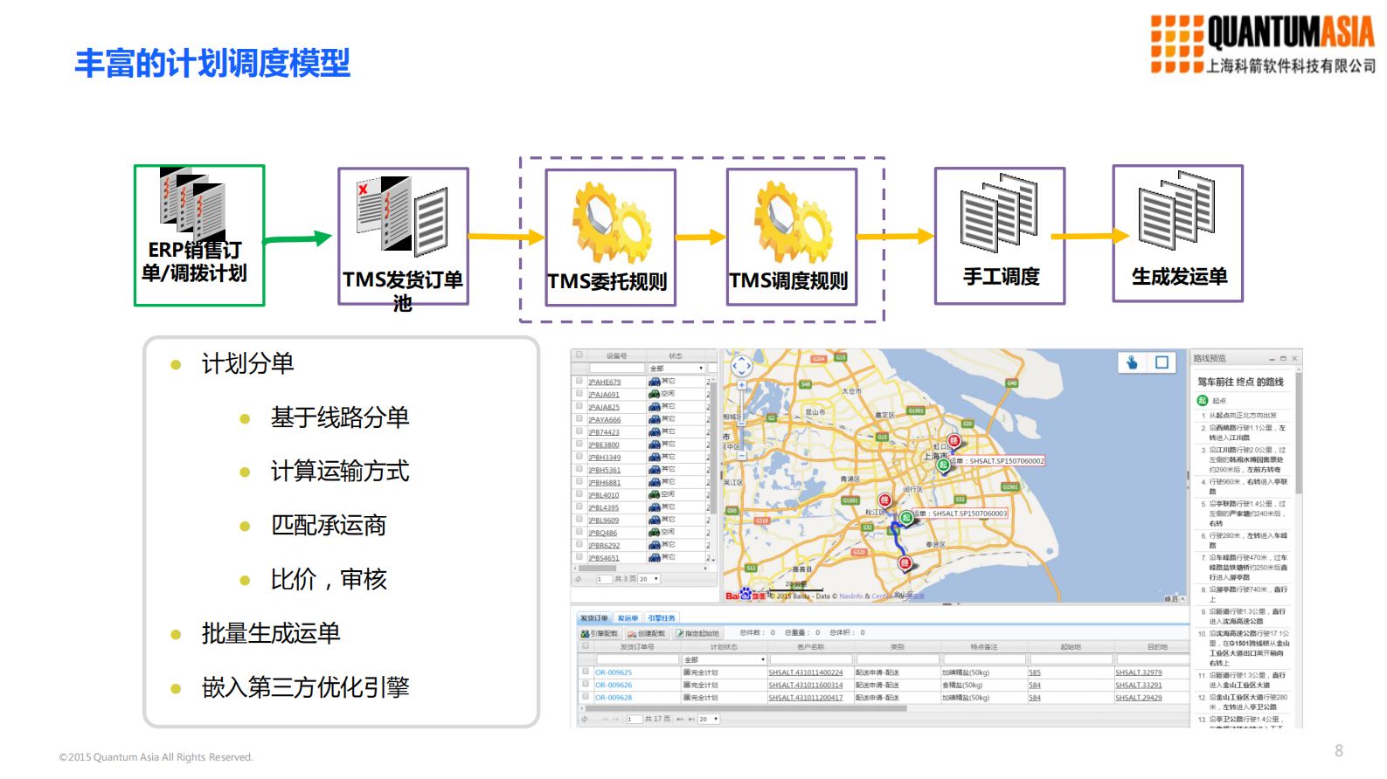Click the 引擎配载 toolbar button
The image size is (1387, 779).
click(600, 633)
